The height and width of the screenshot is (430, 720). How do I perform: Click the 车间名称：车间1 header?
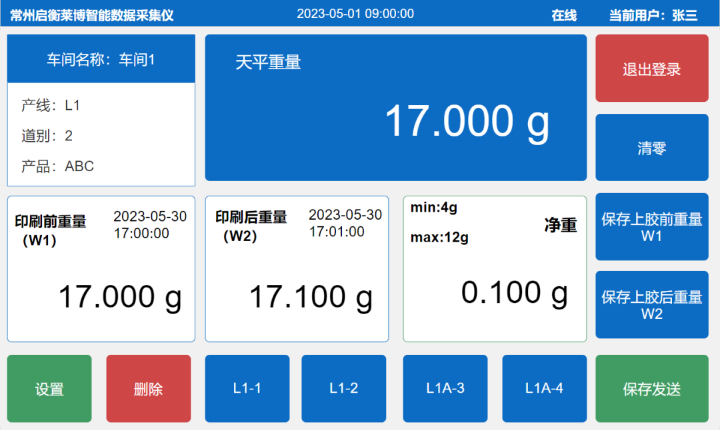click(101, 59)
